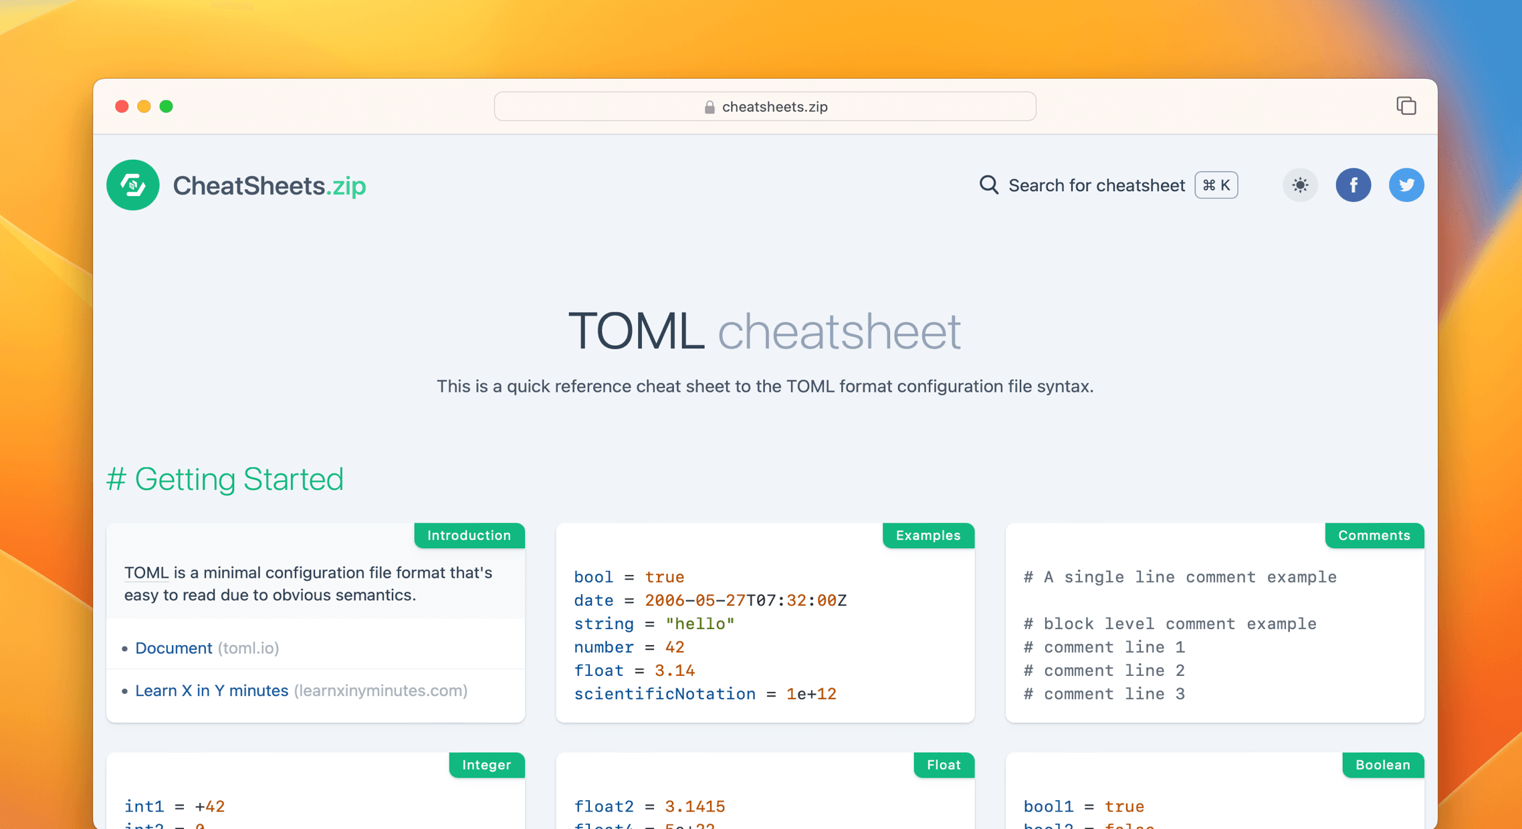Click the TOML cheatsheet page title
This screenshot has width=1522, height=829.
[764, 330]
